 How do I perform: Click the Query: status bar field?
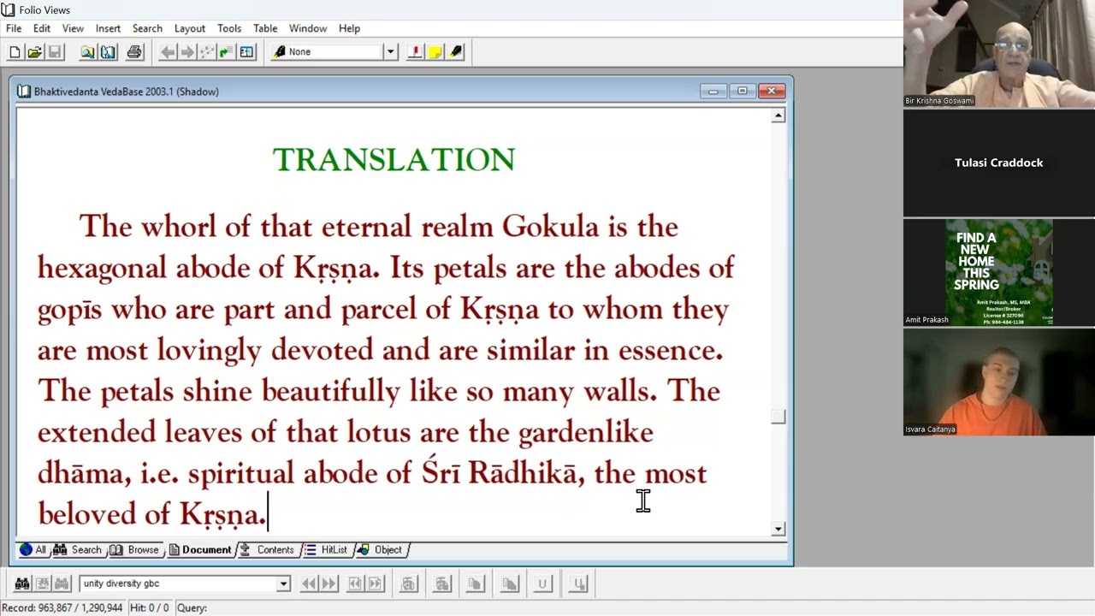192,607
